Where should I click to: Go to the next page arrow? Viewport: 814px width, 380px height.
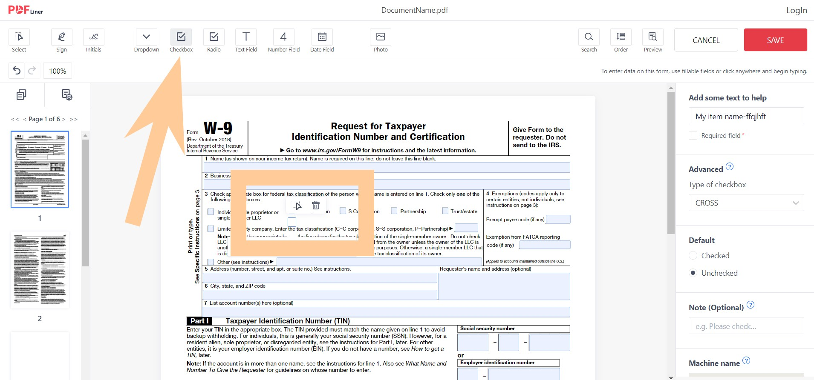[64, 119]
